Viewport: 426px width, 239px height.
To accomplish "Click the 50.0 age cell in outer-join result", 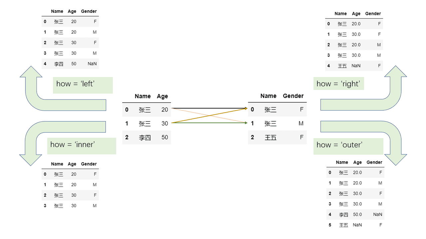I will [x=357, y=214].
